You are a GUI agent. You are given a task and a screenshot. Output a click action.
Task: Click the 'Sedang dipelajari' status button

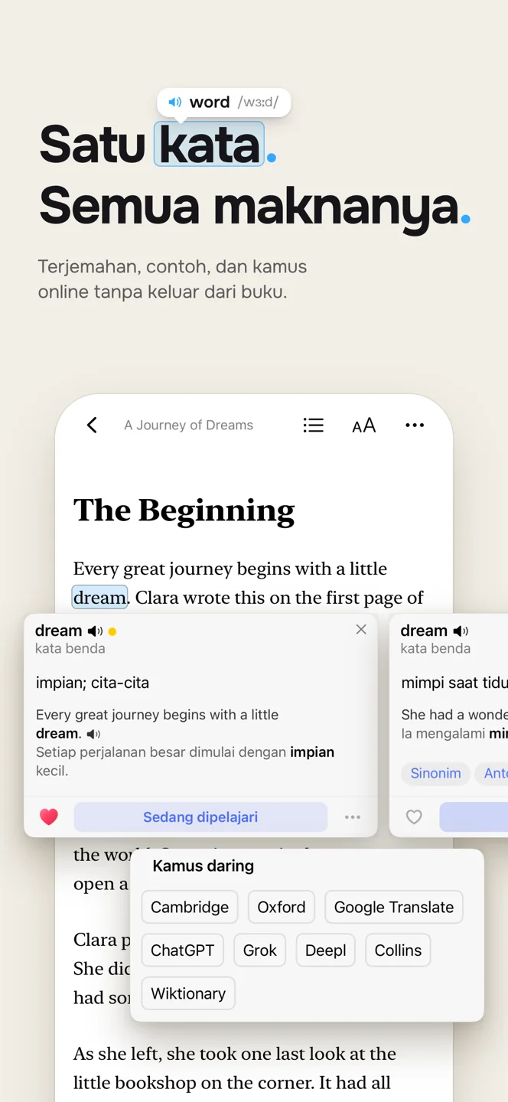200,817
